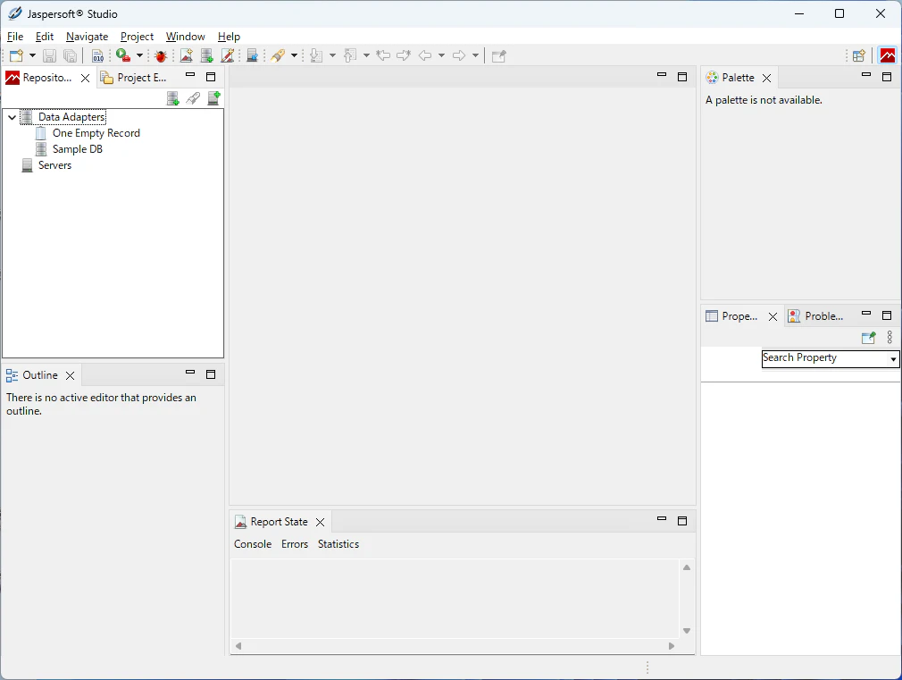The image size is (902, 680).
Task: Click the Search Property combo box
Action: 830,358
